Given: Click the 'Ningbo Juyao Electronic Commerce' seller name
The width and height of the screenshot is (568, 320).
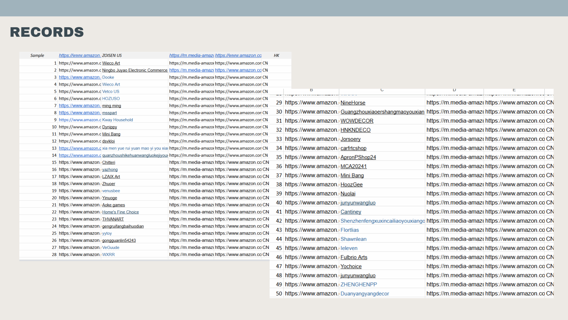Looking at the screenshot, I should (135, 70).
